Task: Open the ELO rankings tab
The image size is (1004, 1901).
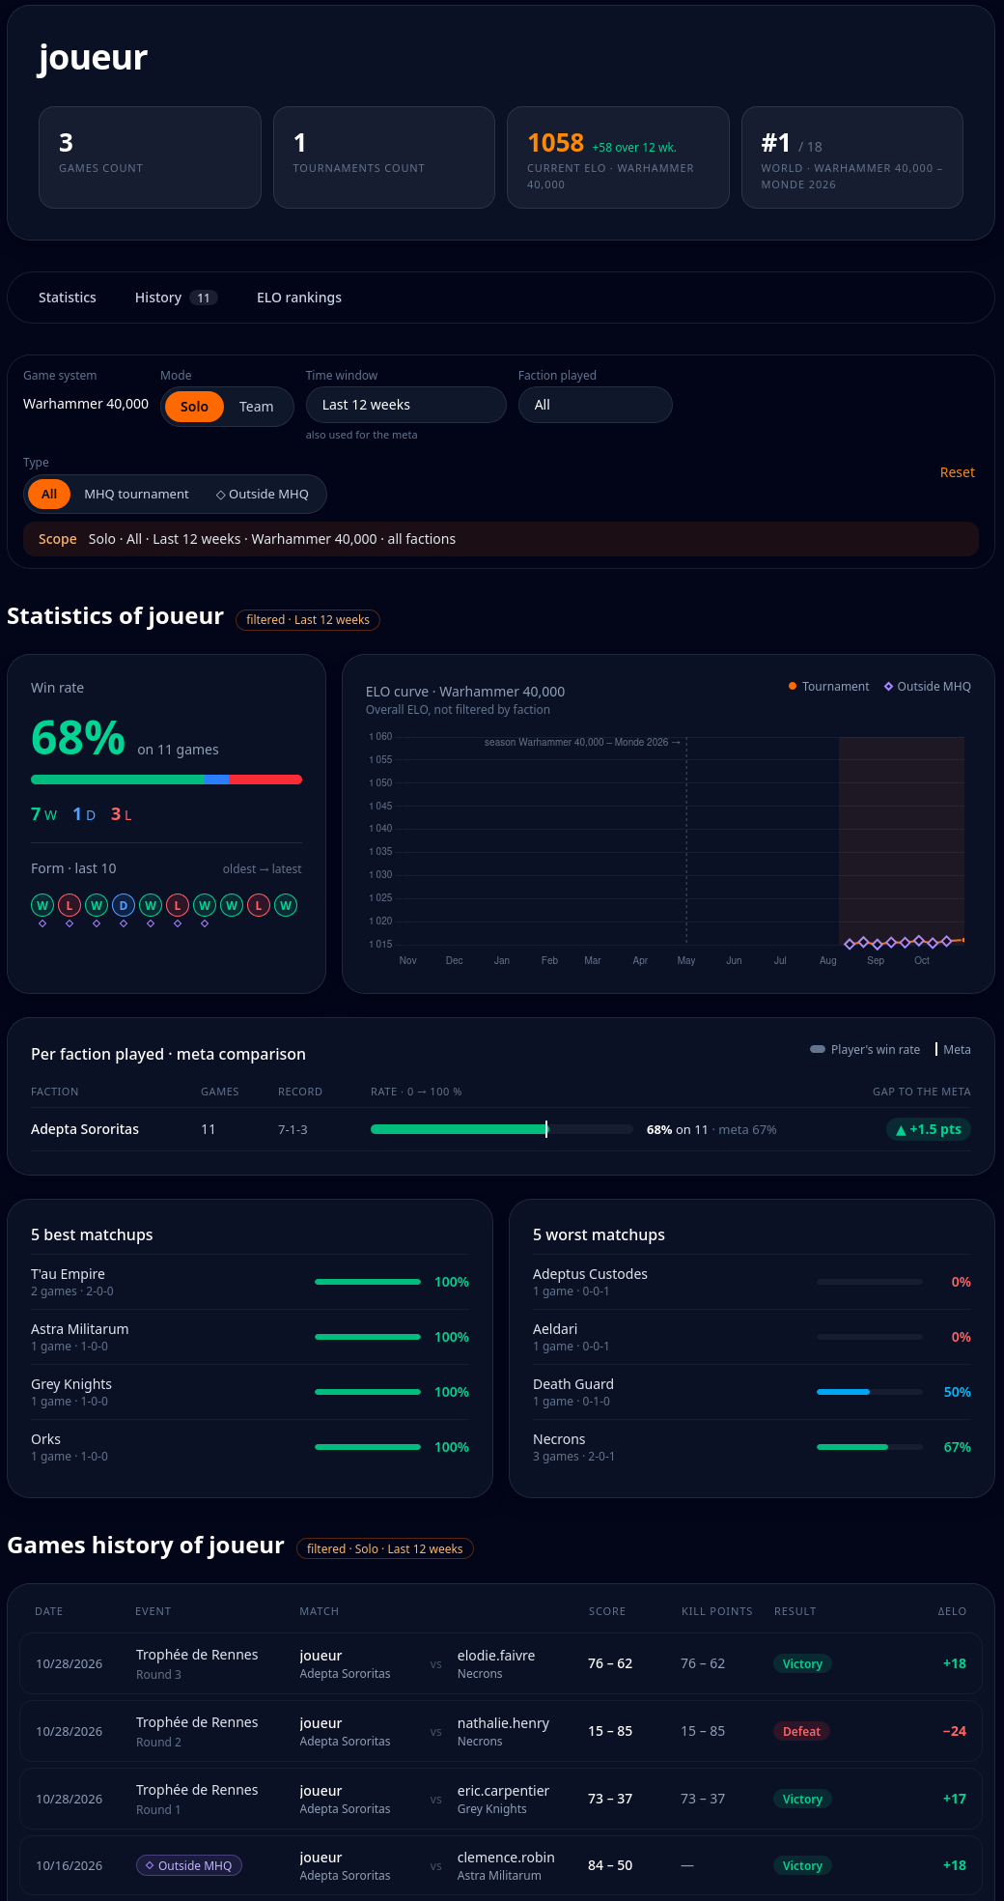Action: (299, 298)
